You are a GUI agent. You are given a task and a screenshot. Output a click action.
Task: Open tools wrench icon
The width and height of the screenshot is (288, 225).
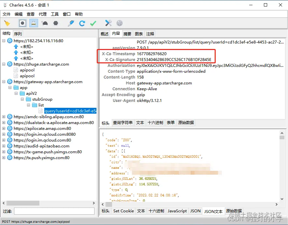[108, 23]
